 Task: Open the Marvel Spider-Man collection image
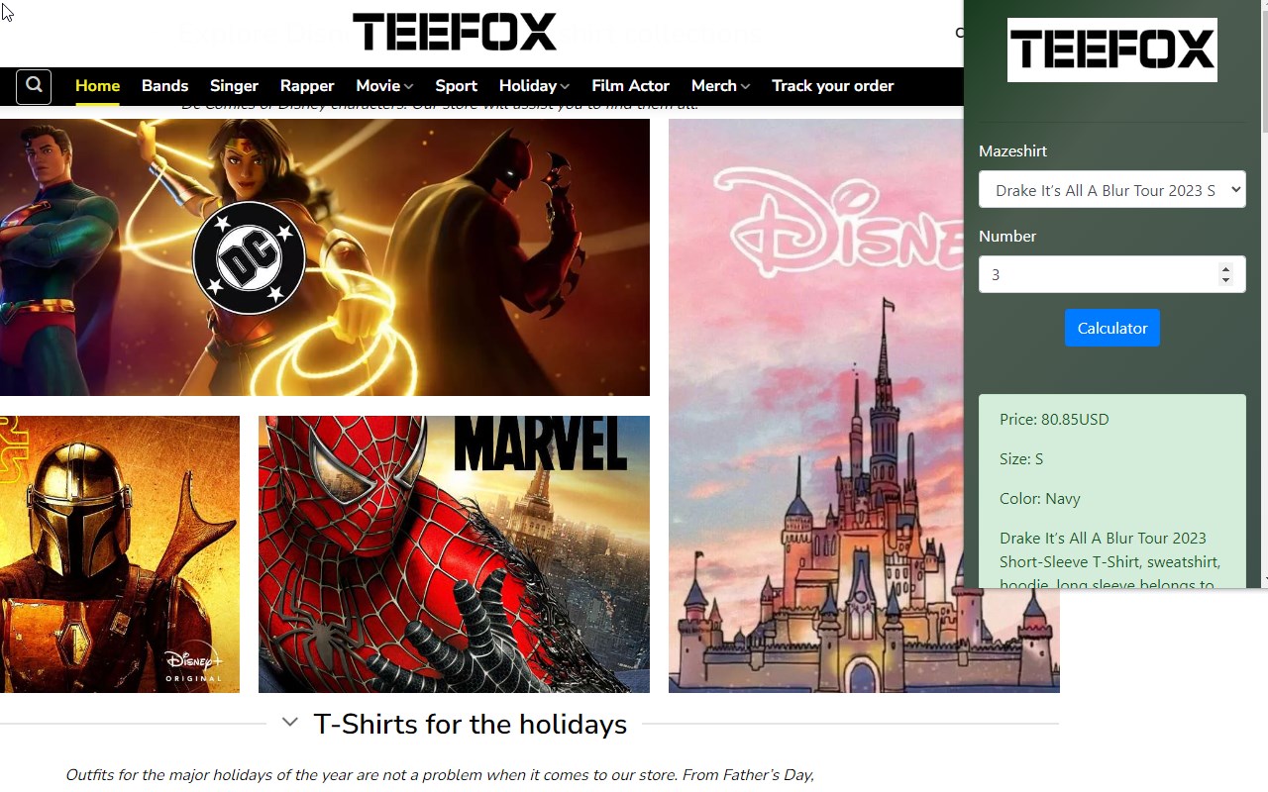tap(454, 554)
